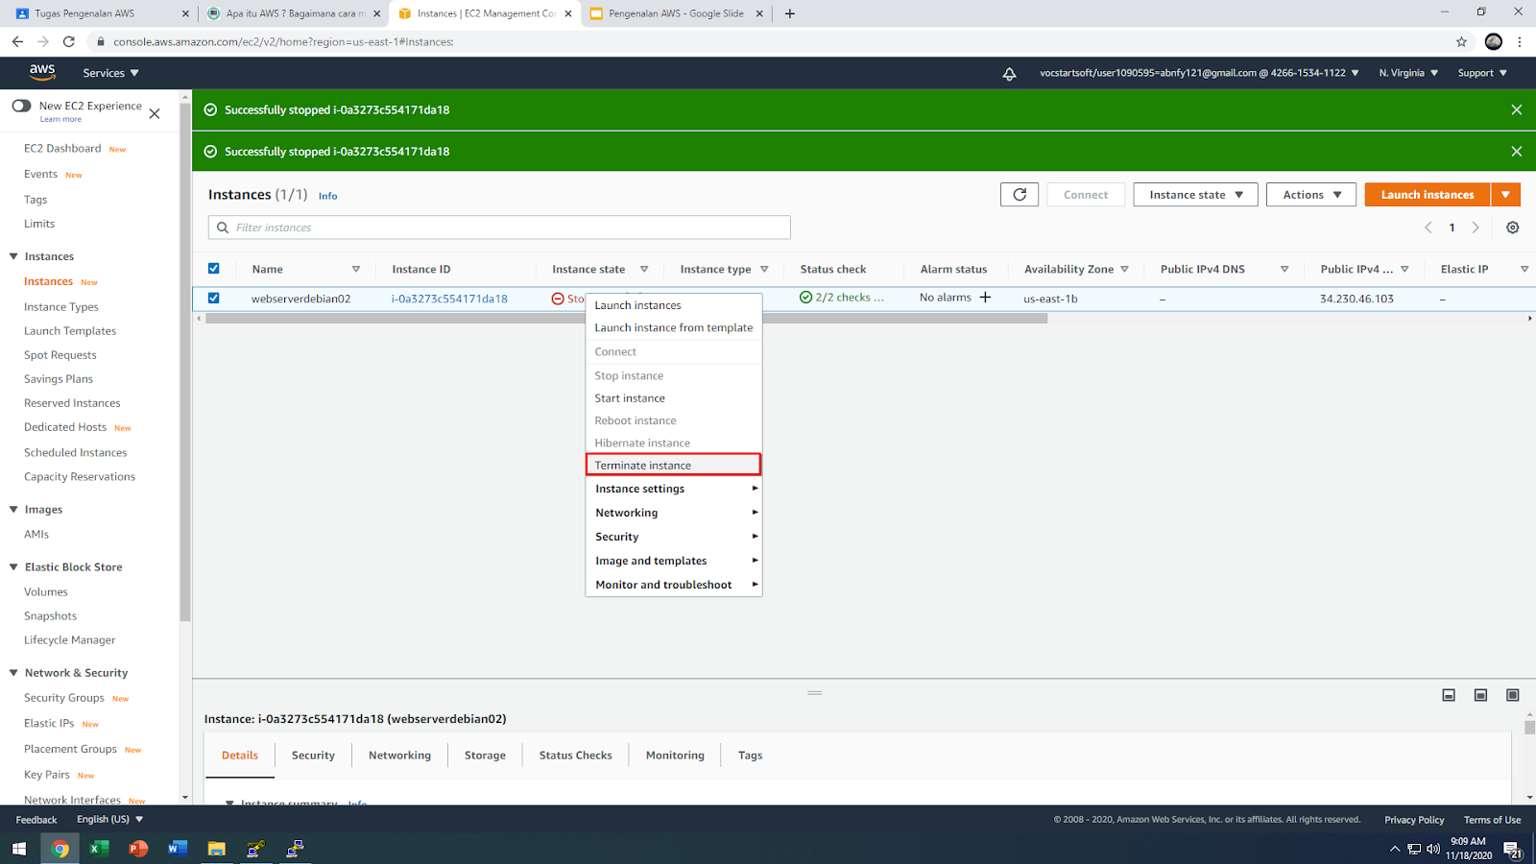The image size is (1536, 864).
Task: Open the N. Virginia region selector
Action: [x=1408, y=73]
